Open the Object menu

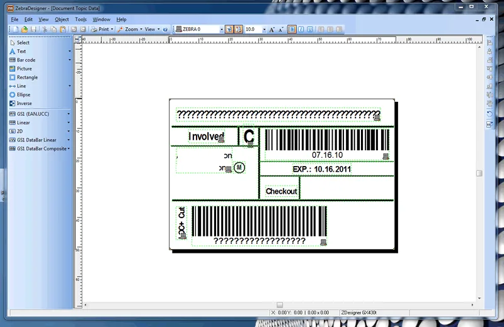click(x=62, y=19)
